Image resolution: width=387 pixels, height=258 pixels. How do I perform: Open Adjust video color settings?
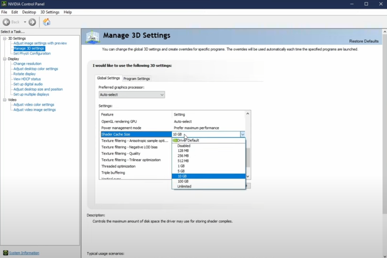[34, 105]
